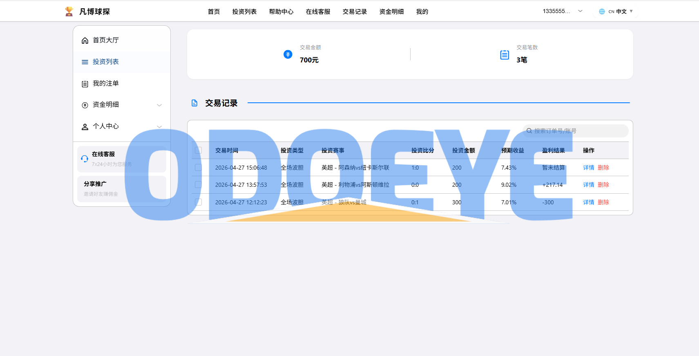Viewport: 699px width, 356px height.
Task: Click the yen icon beside 资金明细
Action: (x=85, y=105)
